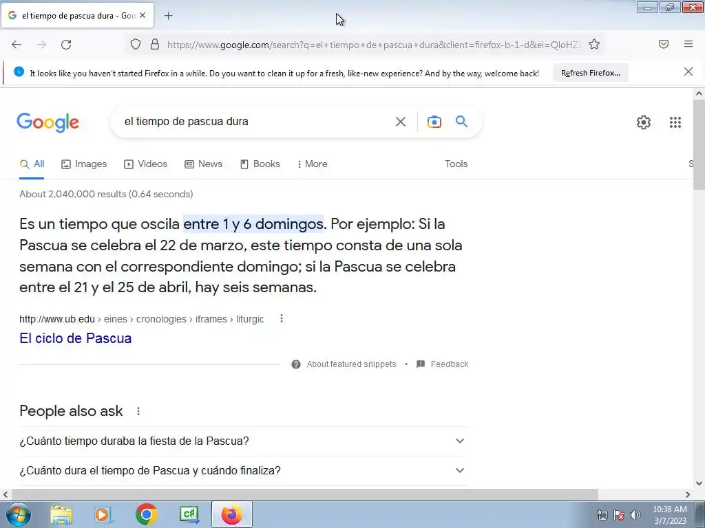
Task: Expand '¿Cuánto tiempo duraba la fiesta de la Pascua?'
Action: [244, 441]
